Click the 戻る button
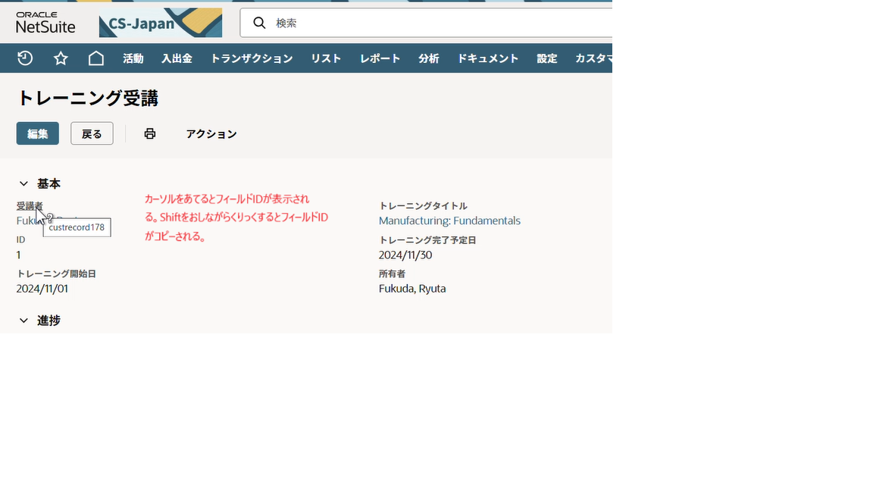 pyautogui.click(x=92, y=133)
